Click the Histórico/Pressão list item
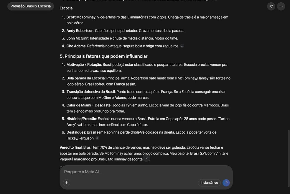290x194 pixels. tap(147, 122)
